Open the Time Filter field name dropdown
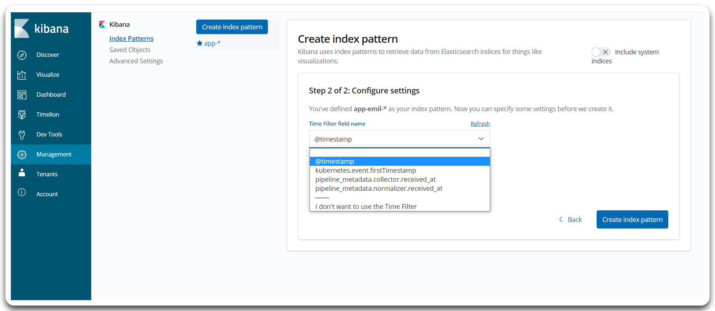Image resolution: width=715 pixels, height=311 pixels. (x=399, y=139)
